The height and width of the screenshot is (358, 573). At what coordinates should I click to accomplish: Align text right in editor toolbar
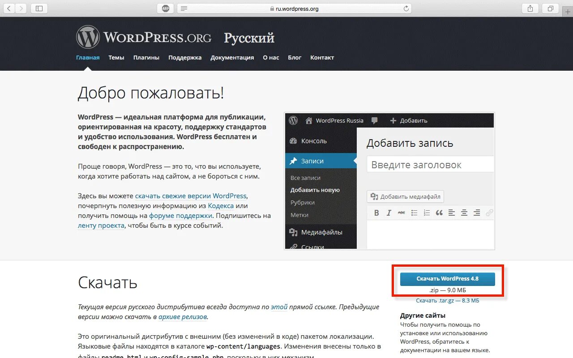[x=477, y=213]
